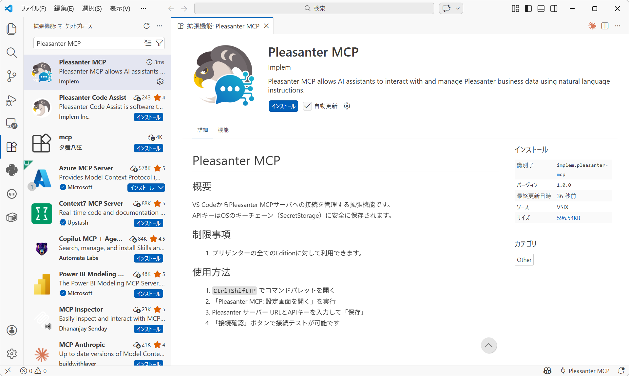Image resolution: width=629 pixels, height=376 pixels.
Task: Open the extensions filter menu
Action: 159,43
